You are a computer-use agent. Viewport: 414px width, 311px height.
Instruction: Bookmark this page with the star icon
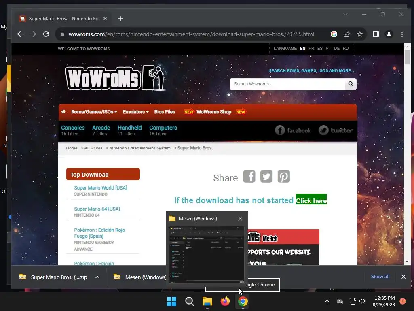359,34
